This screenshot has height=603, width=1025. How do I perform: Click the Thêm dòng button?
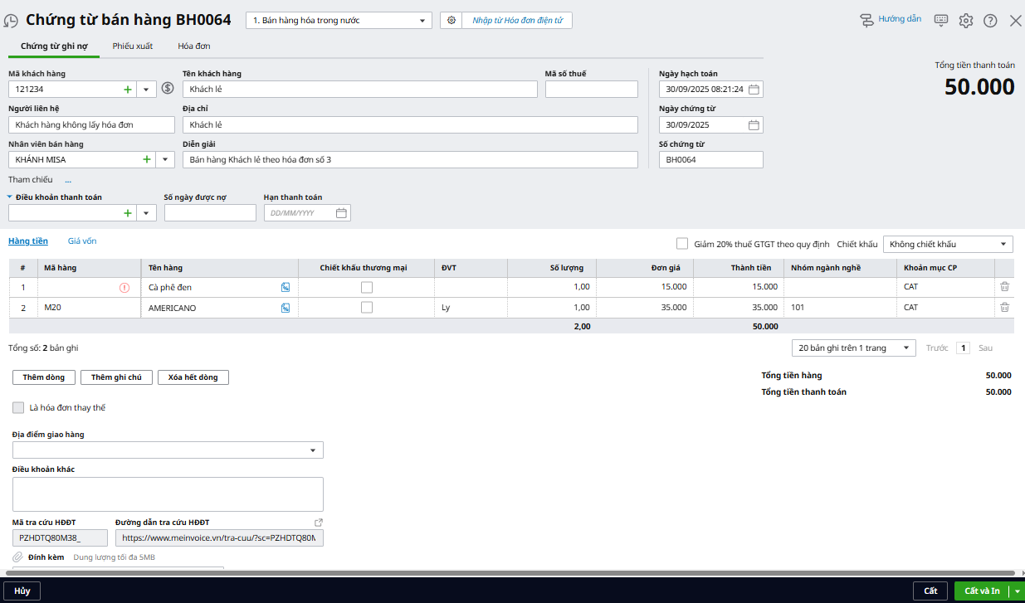coord(44,377)
